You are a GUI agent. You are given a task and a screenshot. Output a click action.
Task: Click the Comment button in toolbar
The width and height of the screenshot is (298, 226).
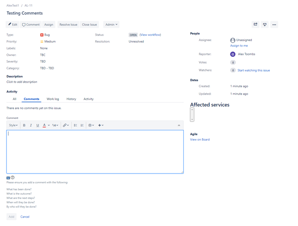(30, 25)
